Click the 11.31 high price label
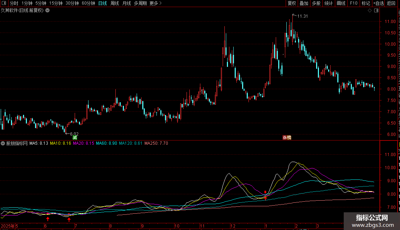This screenshot has width=400, height=230. pos(303,16)
